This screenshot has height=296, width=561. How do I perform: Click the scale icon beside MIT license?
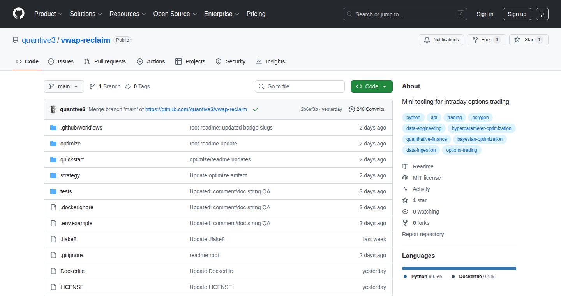point(405,178)
